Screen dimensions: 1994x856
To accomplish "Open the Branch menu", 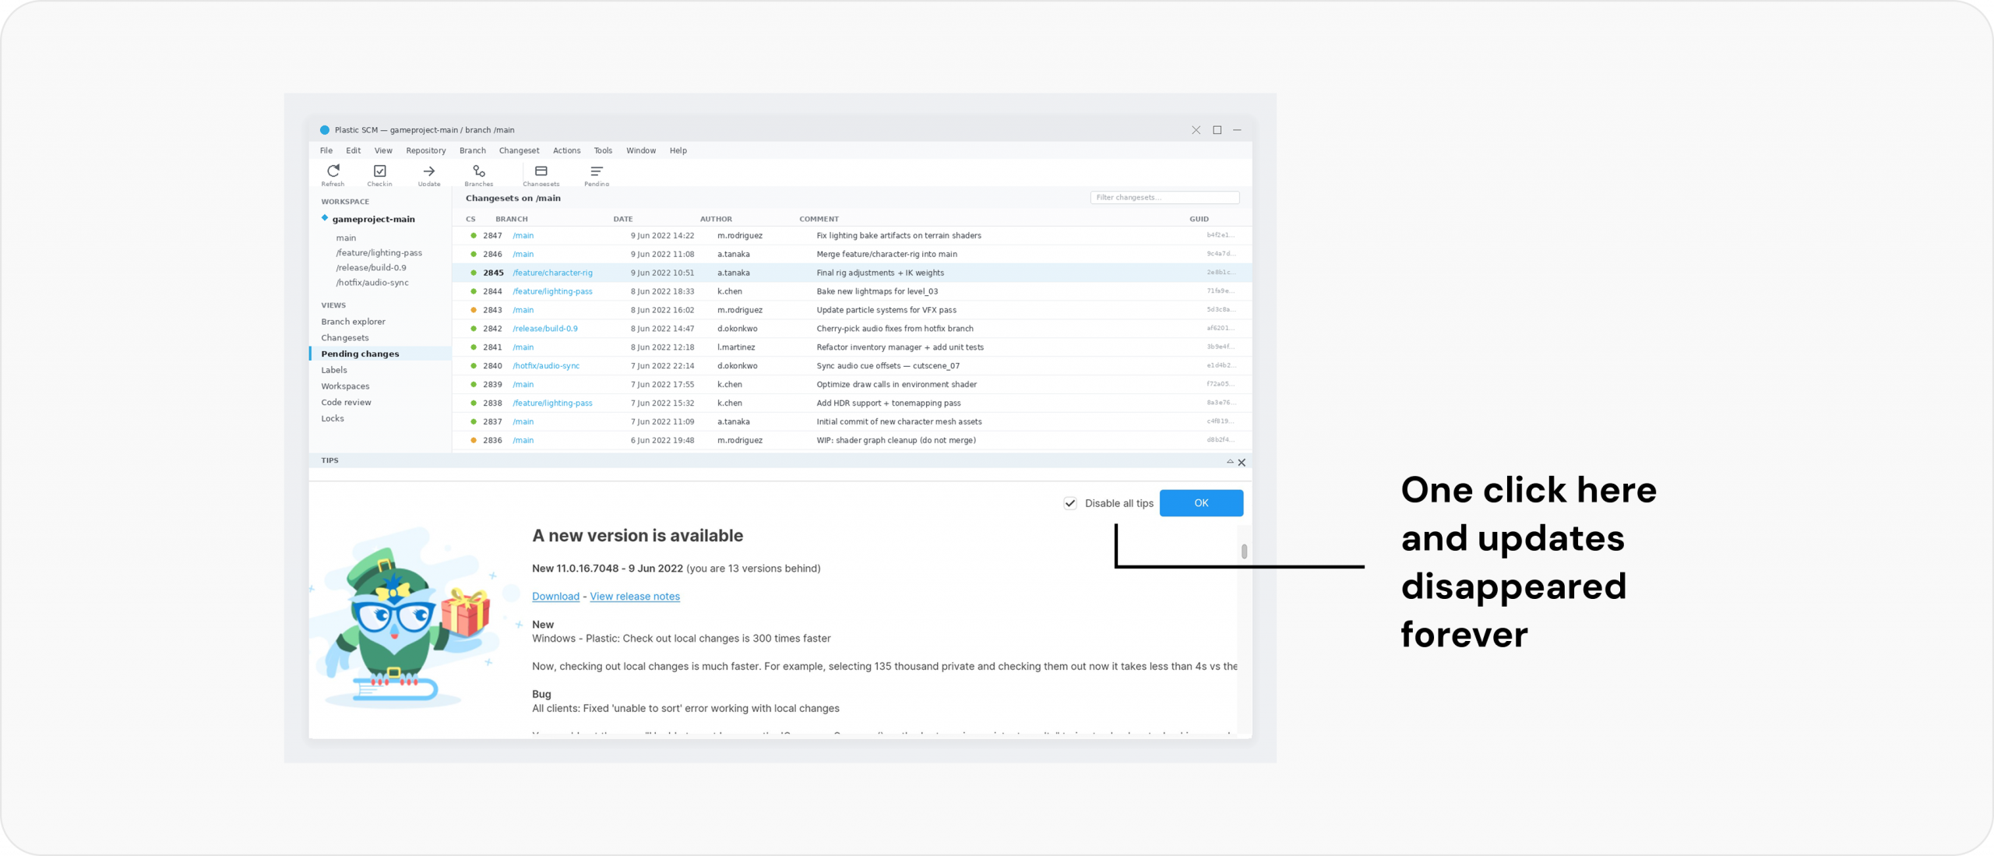I will [473, 151].
